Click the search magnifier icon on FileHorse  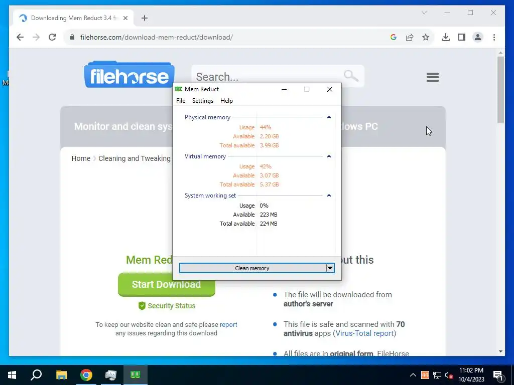click(x=351, y=76)
